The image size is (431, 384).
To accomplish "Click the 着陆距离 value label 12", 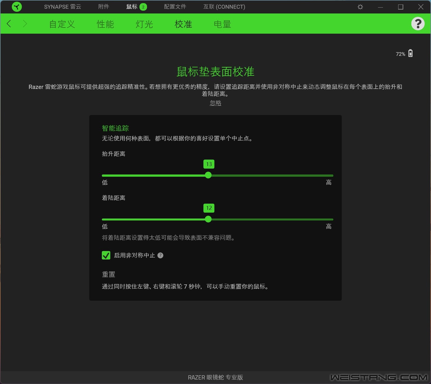I will [x=209, y=208].
